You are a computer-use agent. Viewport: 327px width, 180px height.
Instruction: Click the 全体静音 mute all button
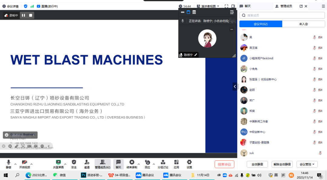257,164
